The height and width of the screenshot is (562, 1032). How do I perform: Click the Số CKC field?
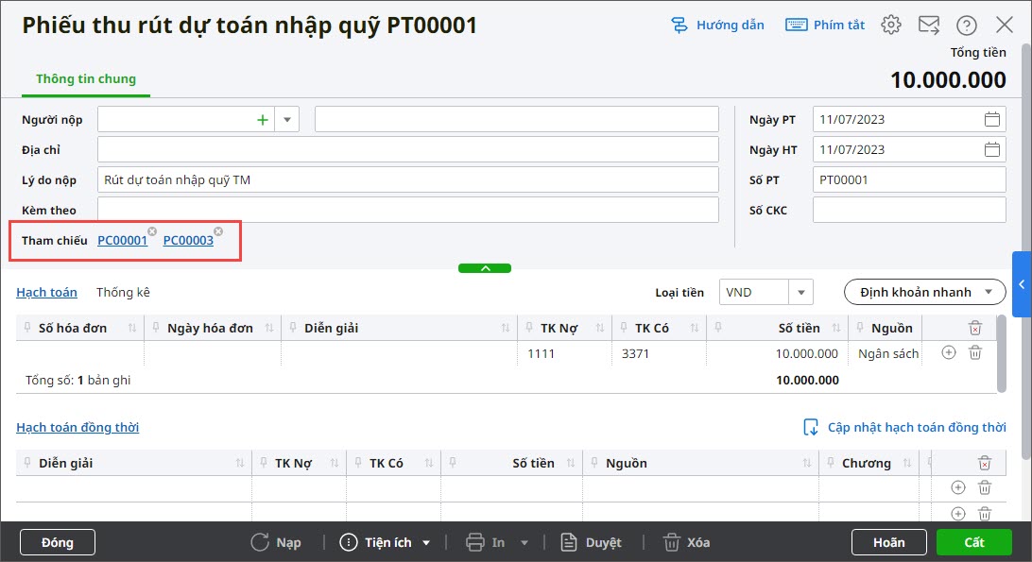click(909, 210)
